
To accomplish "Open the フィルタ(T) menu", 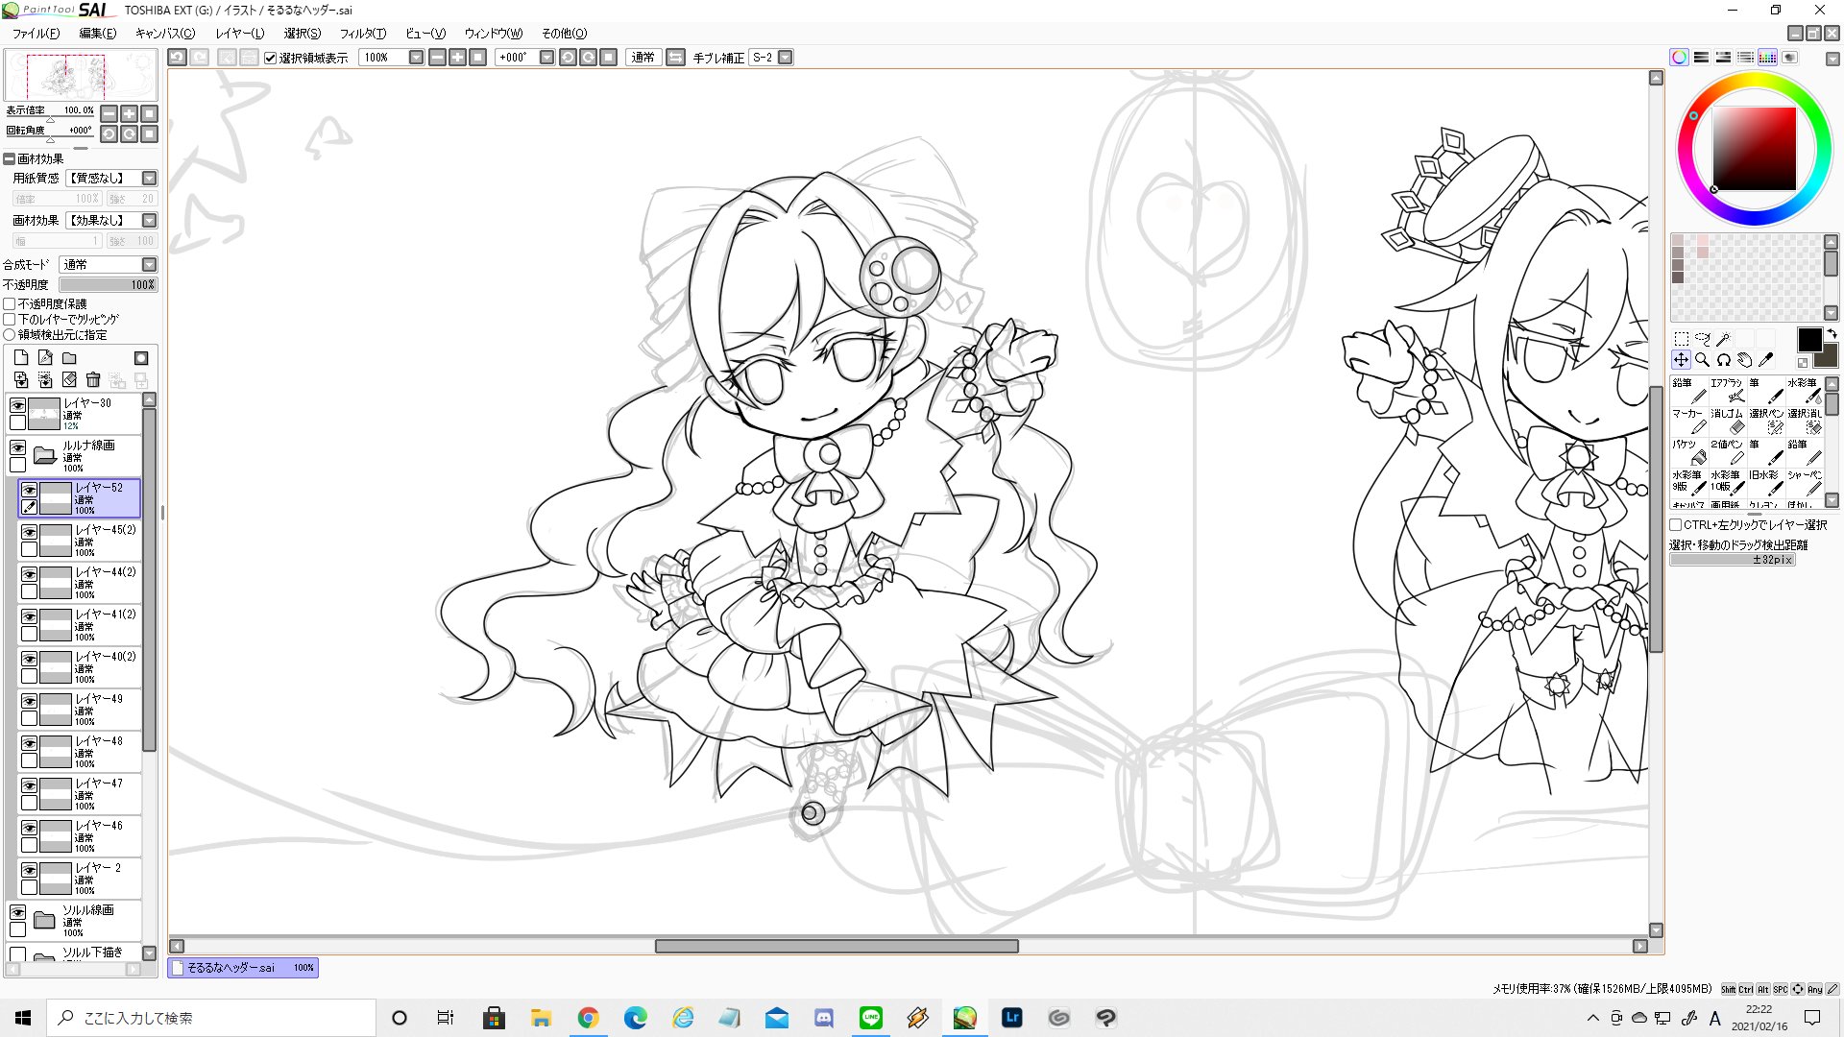I will click(362, 34).
